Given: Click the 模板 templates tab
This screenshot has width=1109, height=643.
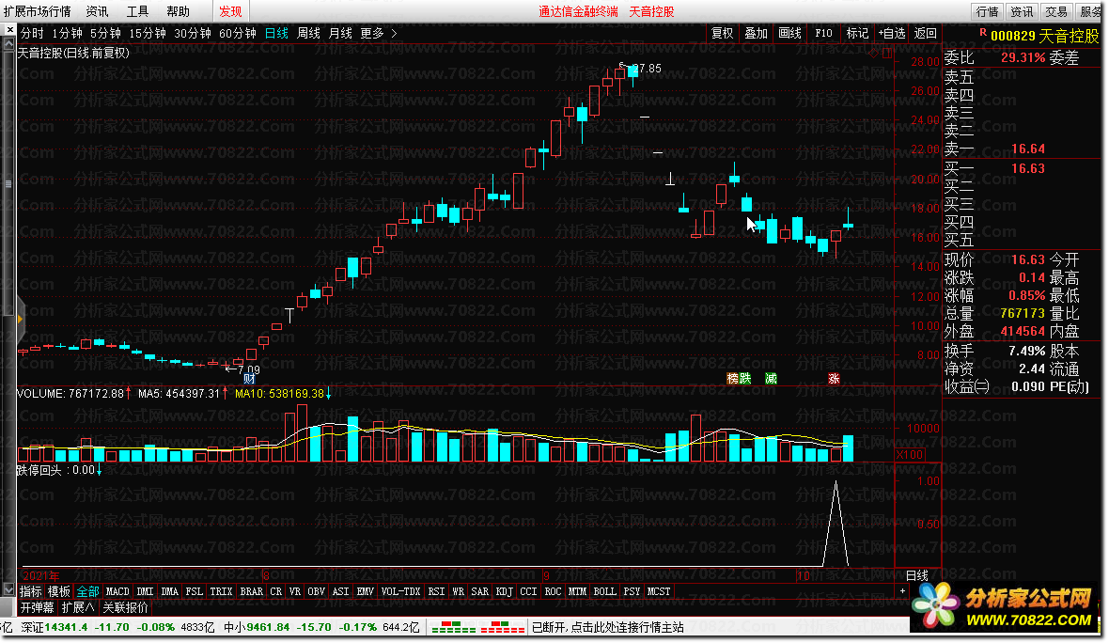Looking at the screenshot, I should click(x=58, y=591).
